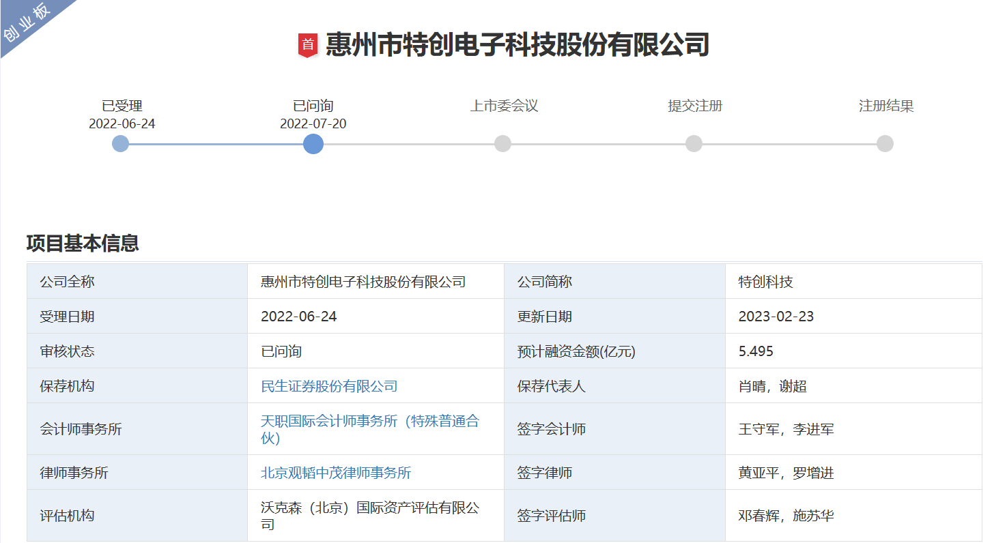1007x543 pixels.
Task: Click the page title 惠州市特创电子科技股份有限公司
Action: click(x=517, y=45)
